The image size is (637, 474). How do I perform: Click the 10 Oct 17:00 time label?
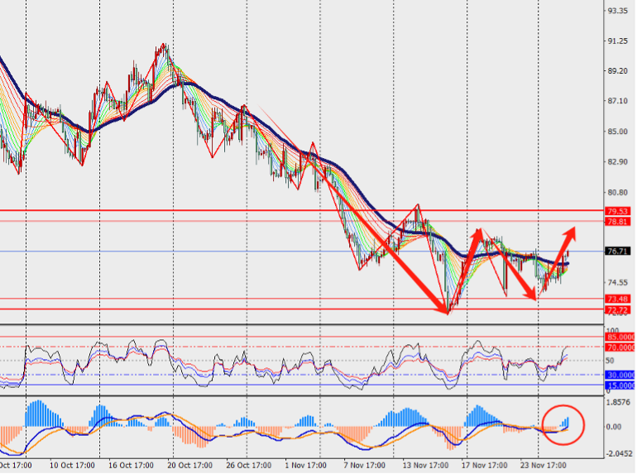click(72, 466)
